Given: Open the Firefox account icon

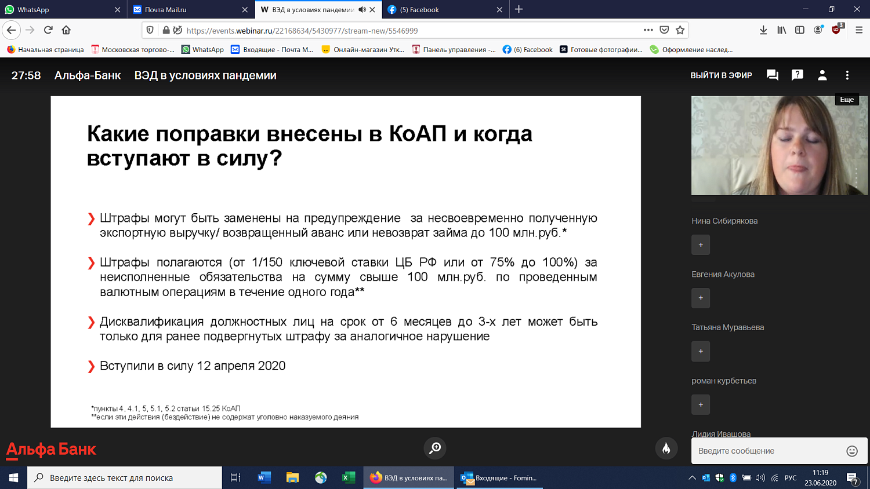Looking at the screenshot, I should click(x=818, y=30).
